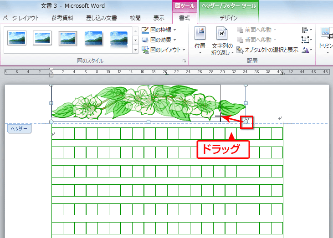Open the トリミング dropdown arrow
333x238 pixels.
click(x=328, y=52)
